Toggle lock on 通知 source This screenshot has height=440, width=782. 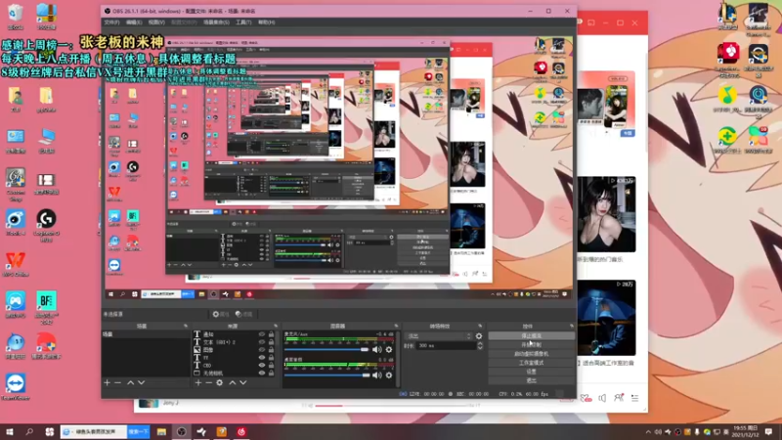coord(271,334)
